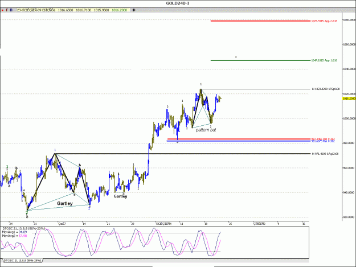This screenshot has width=356, height=267.
Task: Click the red dot indicator icon
Action: tap(2, 10)
